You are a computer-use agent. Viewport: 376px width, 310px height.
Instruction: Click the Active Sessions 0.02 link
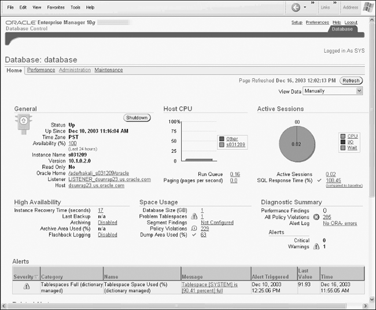tap(331, 174)
